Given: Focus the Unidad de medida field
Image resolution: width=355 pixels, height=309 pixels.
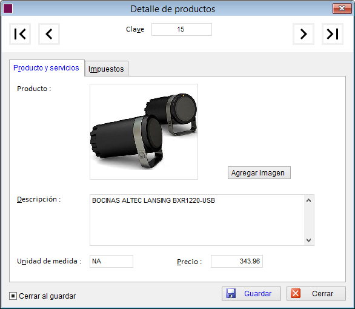Looking at the screenshot, I should click(x=111, y=262).
